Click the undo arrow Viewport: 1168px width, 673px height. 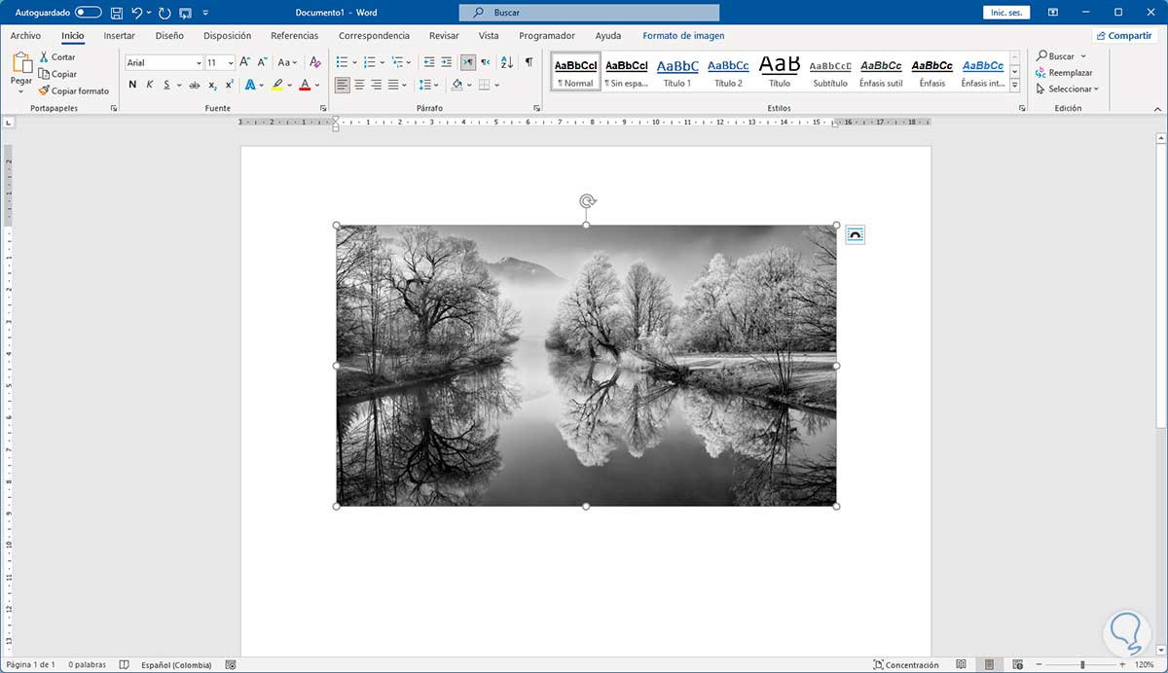137,13
